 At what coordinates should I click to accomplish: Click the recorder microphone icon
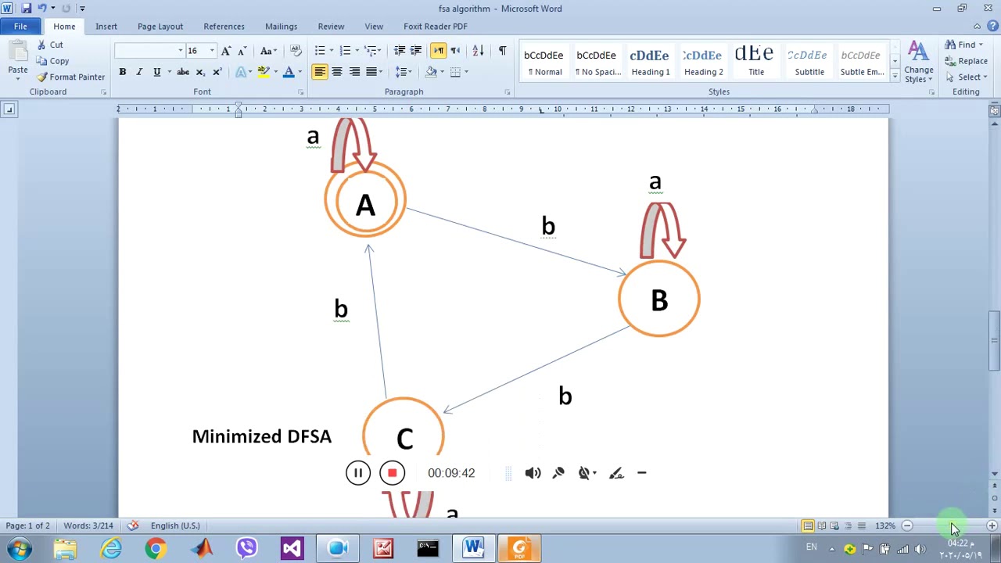(558, 473)
